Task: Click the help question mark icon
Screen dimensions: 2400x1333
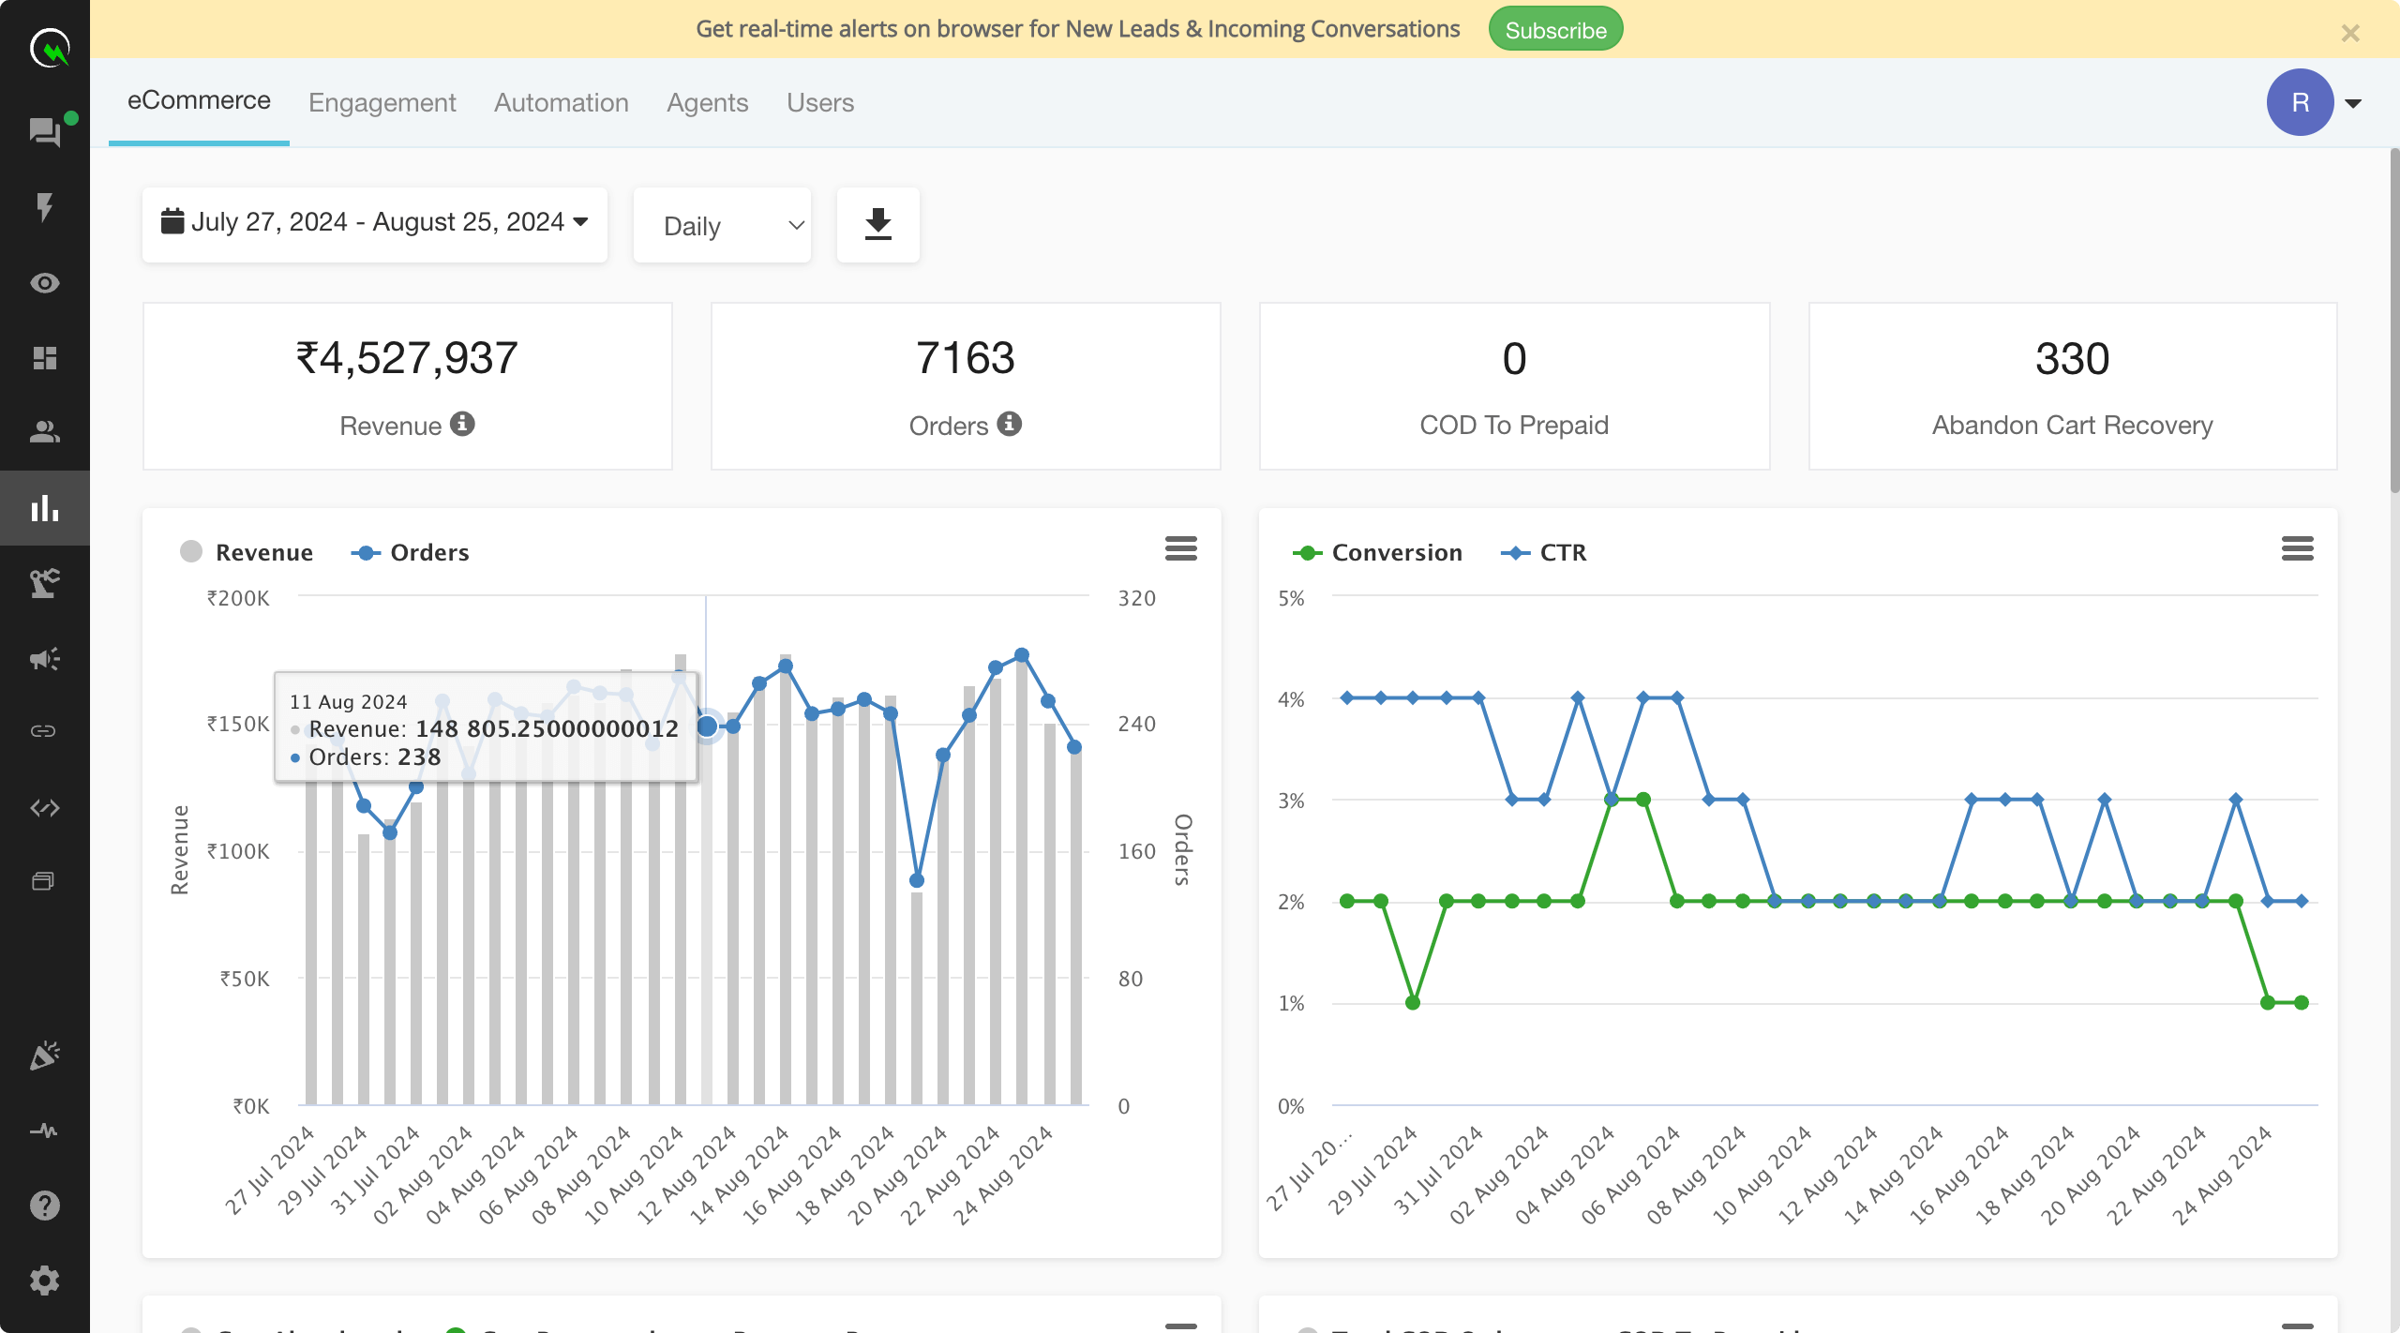Action: (x=45, y=1206)
